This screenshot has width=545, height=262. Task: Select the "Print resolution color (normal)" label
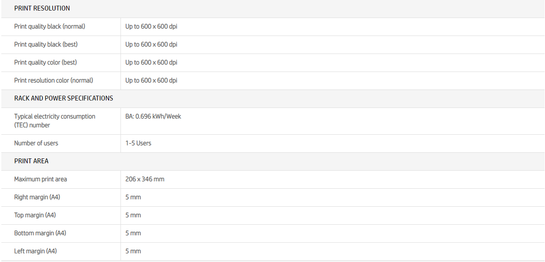click(x=53, y=80)
